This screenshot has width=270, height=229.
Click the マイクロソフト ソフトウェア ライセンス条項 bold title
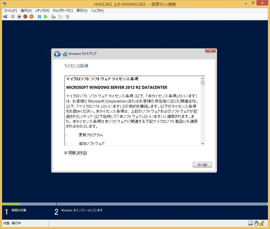[x=102, y=79]
